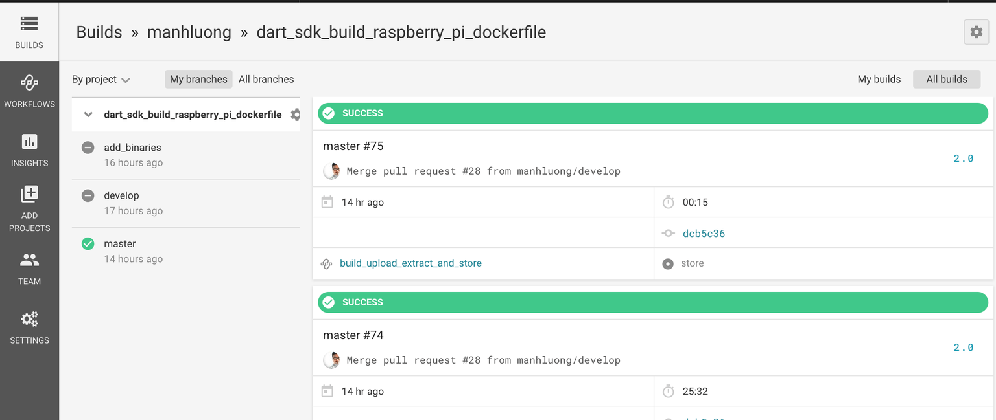Expand the develop branch entry
The width and height of the screenshot is (996, 420).
point(122,195)
